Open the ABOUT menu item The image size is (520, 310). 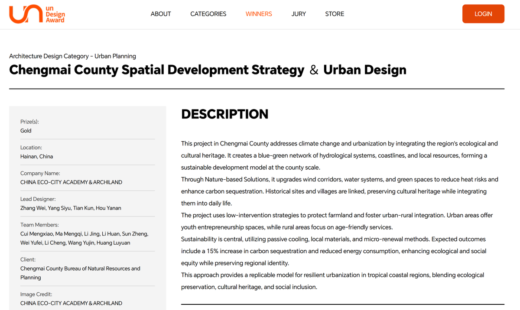[161, 14]
